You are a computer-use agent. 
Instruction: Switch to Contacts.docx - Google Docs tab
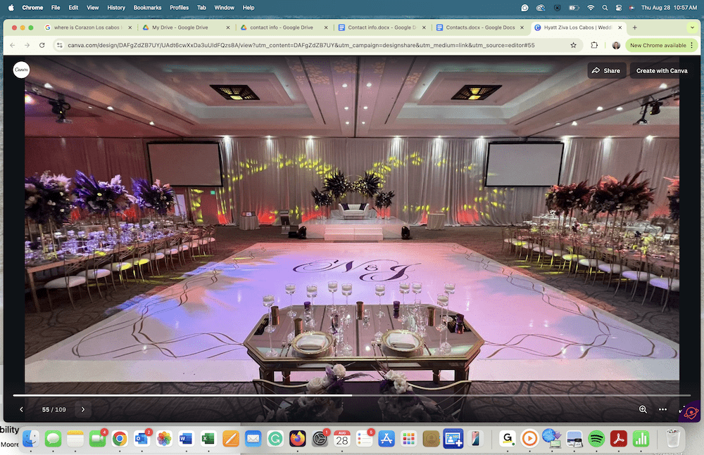pyautogui.click(x=480, y=27)
